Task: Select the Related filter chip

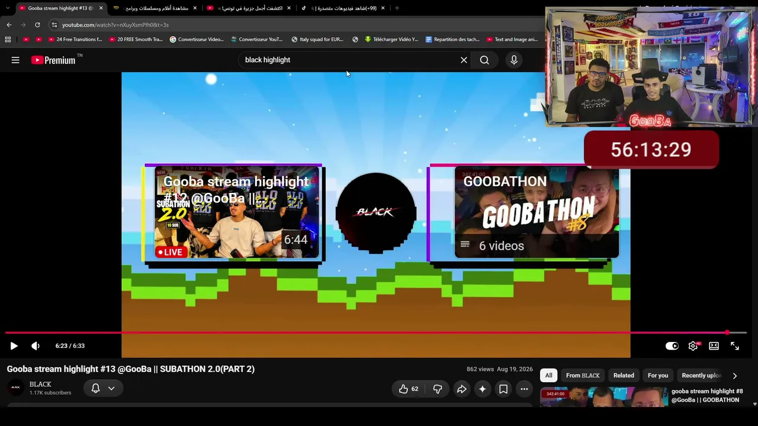Action: pyautogui.click(x=624, y=375)
